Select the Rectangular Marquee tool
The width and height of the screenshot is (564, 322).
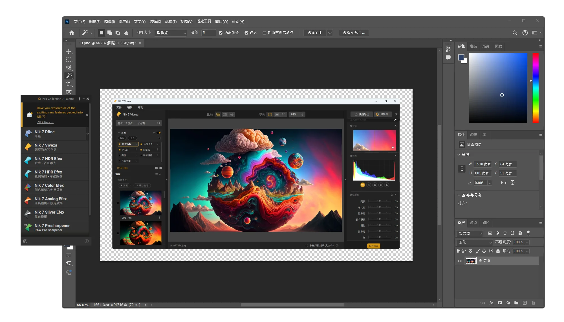point(69,60)
